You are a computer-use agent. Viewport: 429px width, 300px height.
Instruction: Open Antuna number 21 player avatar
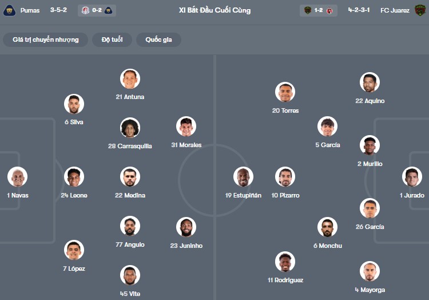pos(130,79)
